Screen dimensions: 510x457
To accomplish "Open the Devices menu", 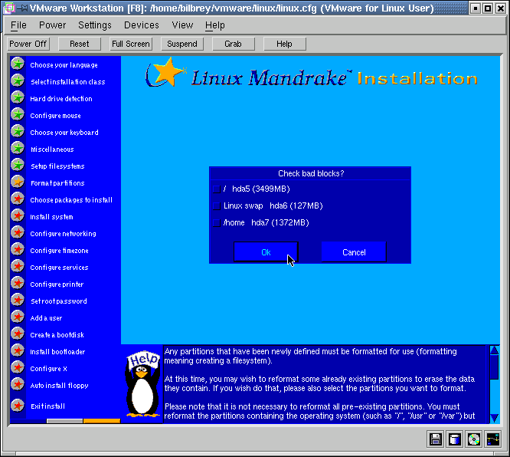I will (x=142, y=25).
